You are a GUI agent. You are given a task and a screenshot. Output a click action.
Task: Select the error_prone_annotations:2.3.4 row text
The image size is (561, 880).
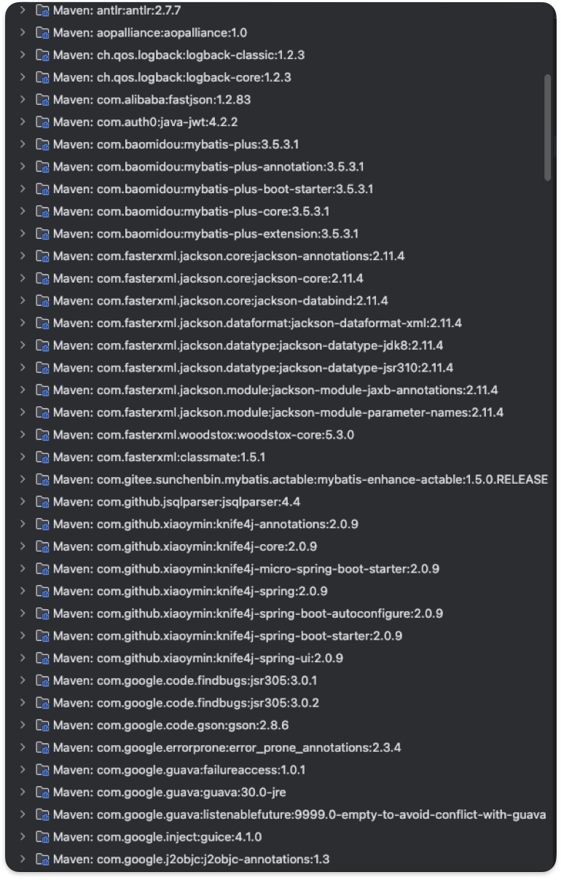[x=227, y=747]
